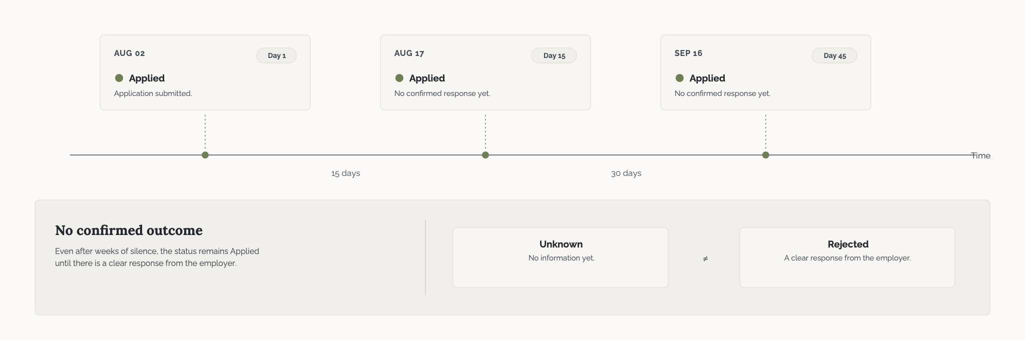The width and height of the screenshot is (1025, 340).
Task: Click the Day 45 badge
Action: click(834, 55)
